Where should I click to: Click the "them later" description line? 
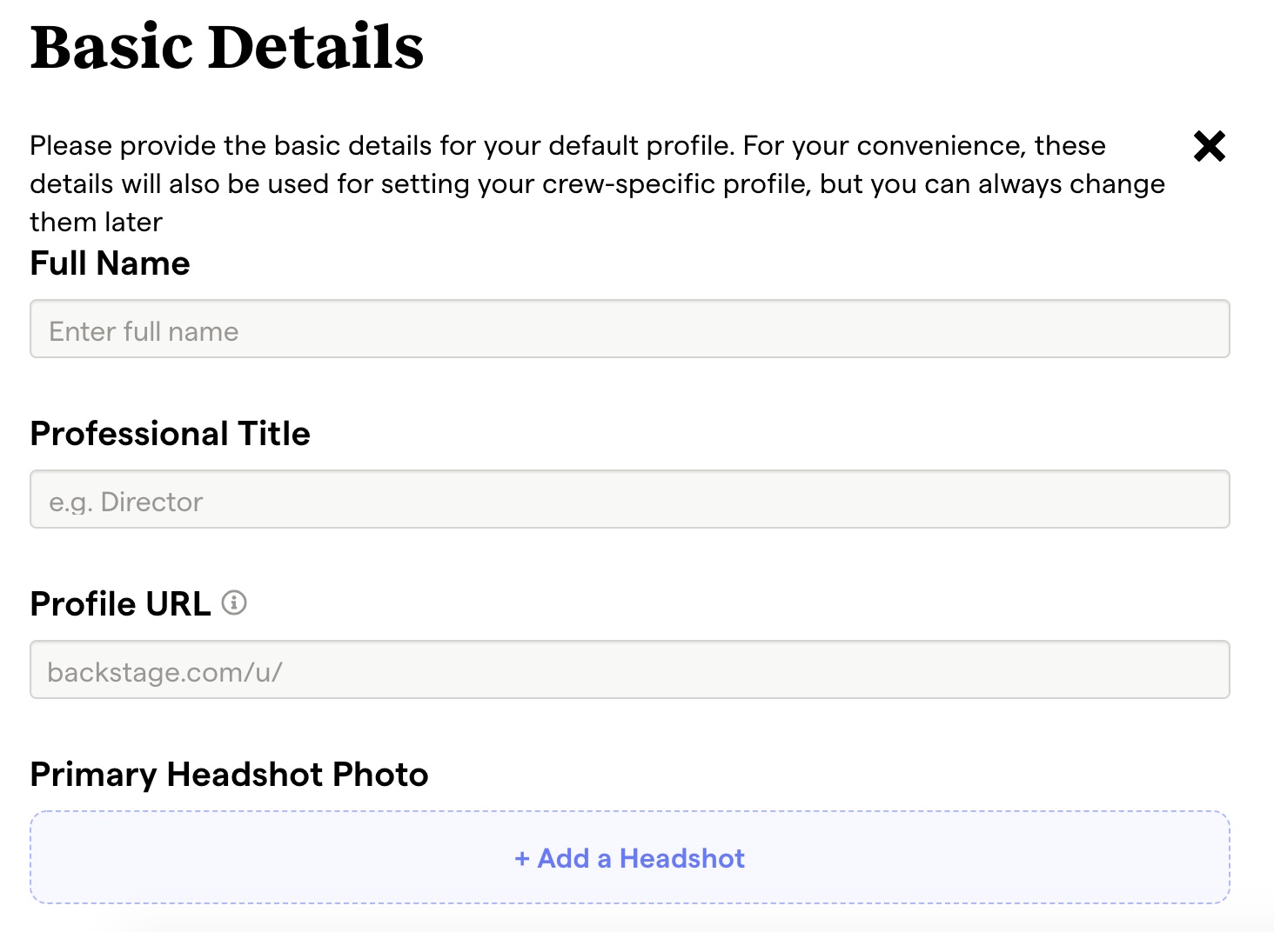pos(96,223)
